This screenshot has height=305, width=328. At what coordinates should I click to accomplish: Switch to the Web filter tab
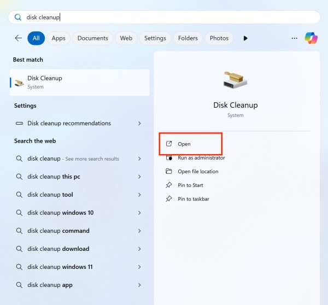tap(126, 38)
